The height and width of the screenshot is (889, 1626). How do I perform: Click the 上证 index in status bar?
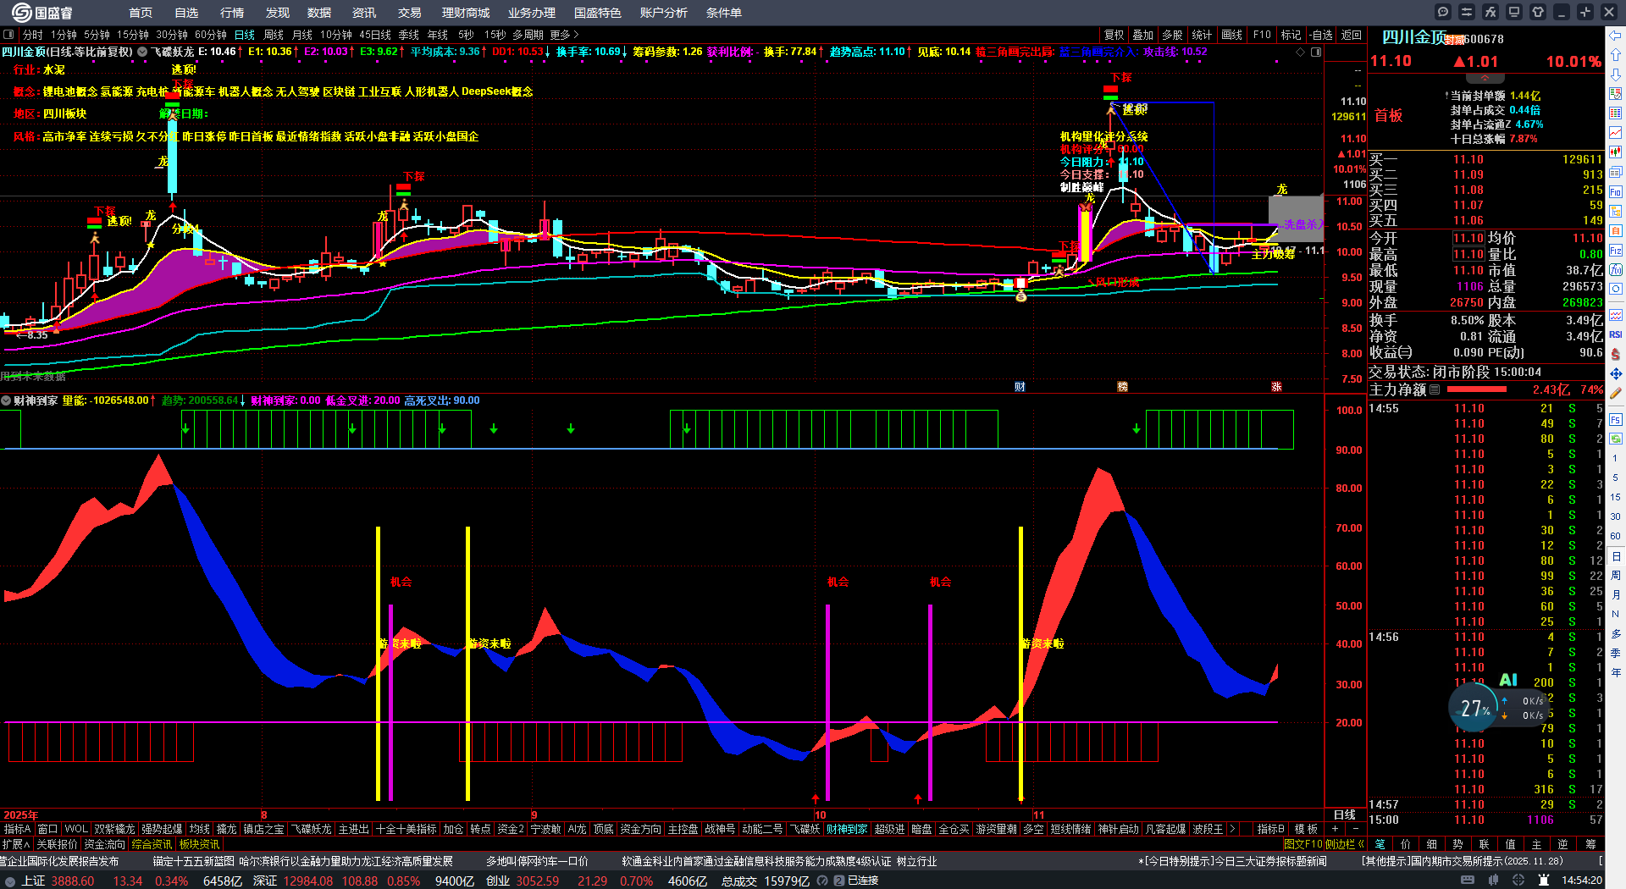33,881
